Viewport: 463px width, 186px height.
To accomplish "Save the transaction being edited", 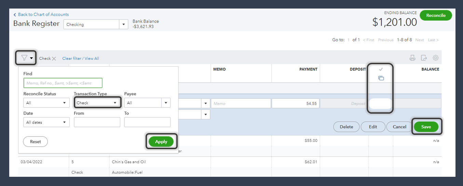I will pos(426,127).
